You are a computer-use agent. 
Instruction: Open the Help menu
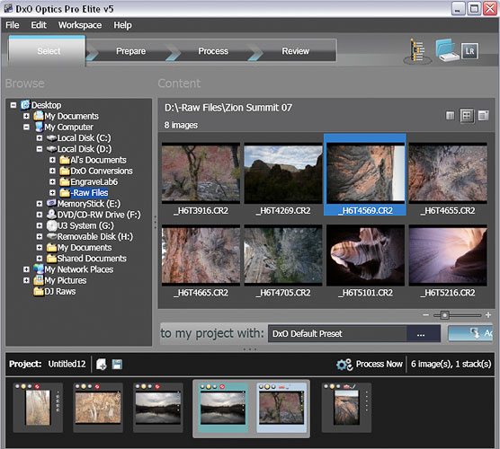click(x=123, y=25)
